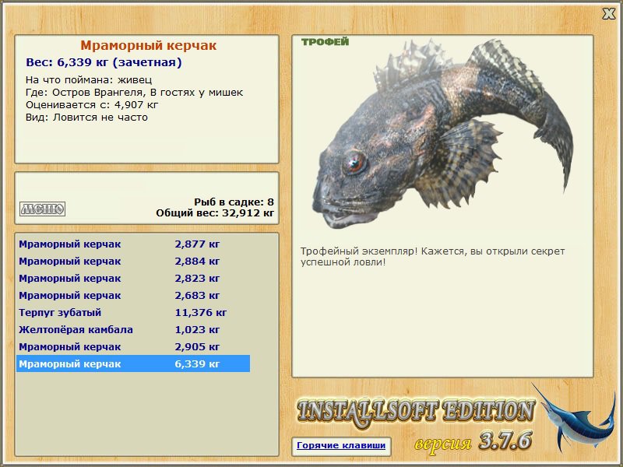This screenshot has width=623, height=467.
Task: Click the Общий вес: 32,912 кг total
Action: point(215,212)
